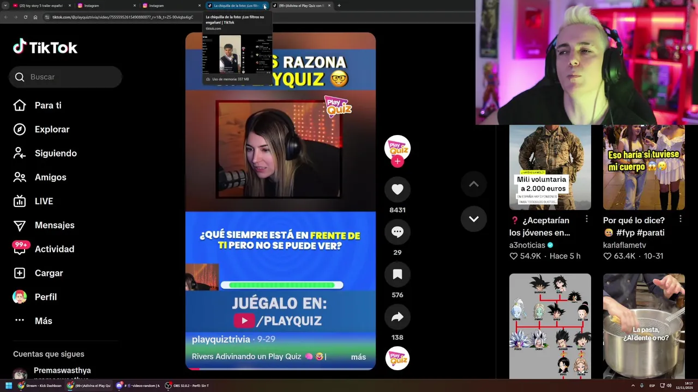
Task: Go to previous video arrow
Action: tap(473, 184)
